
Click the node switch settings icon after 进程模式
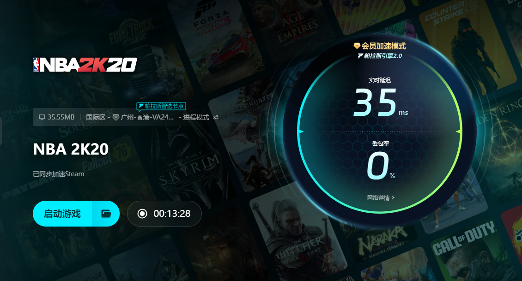pos(216,117)
